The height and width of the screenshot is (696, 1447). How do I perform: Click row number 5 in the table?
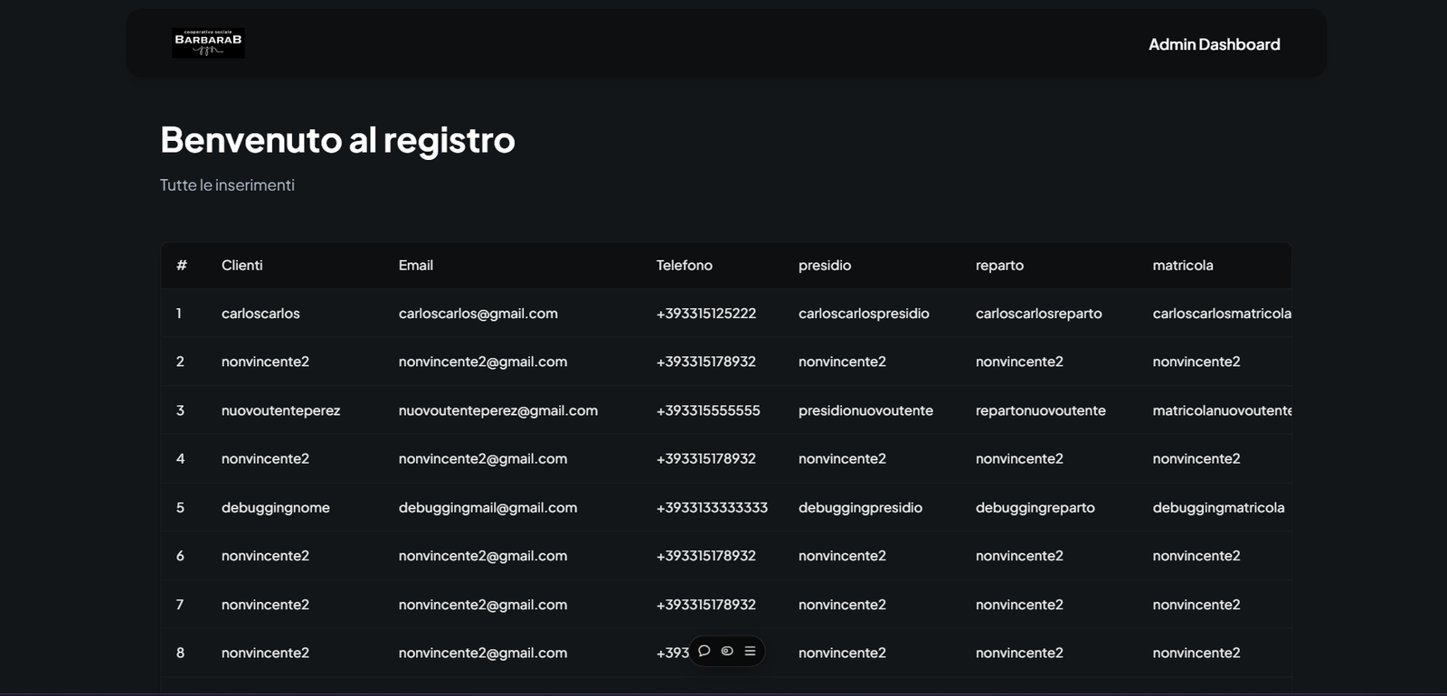pos(180,508)
